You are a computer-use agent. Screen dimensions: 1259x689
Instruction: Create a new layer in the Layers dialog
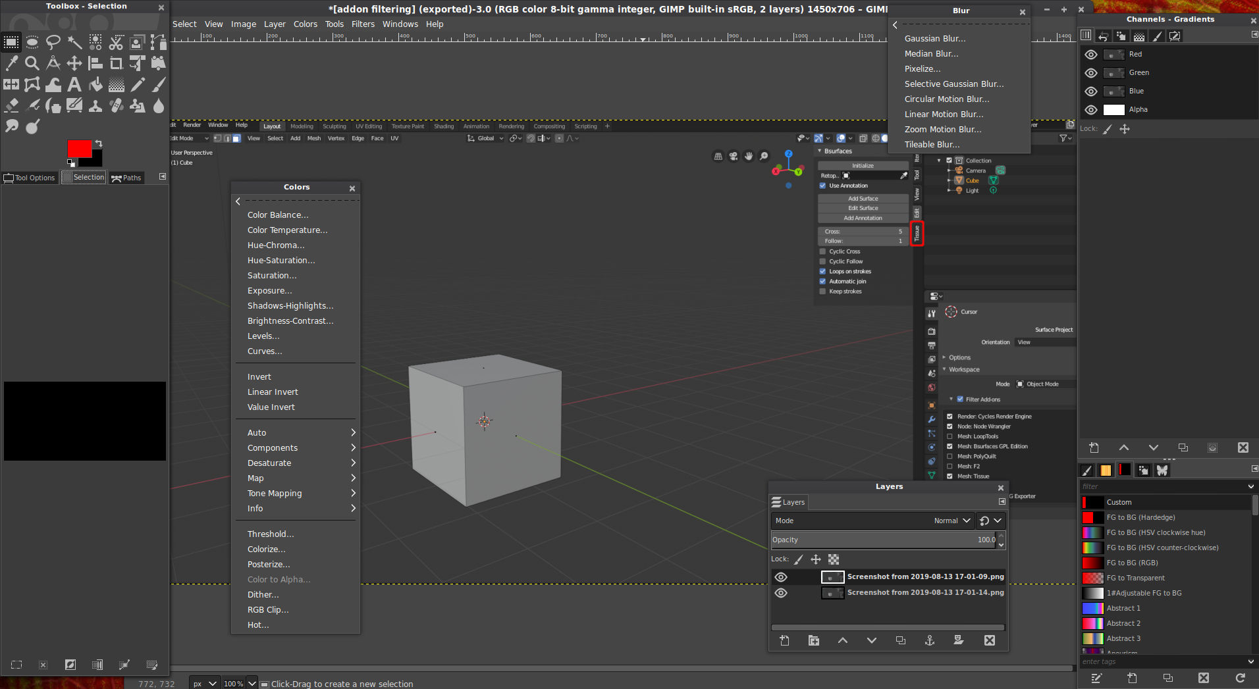coord(784,640)
